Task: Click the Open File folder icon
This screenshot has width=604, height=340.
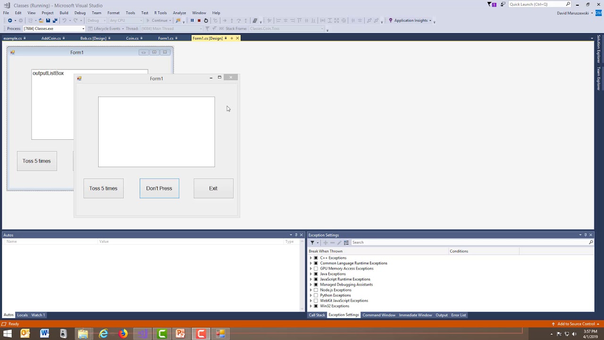Action: tap(41, 20)
